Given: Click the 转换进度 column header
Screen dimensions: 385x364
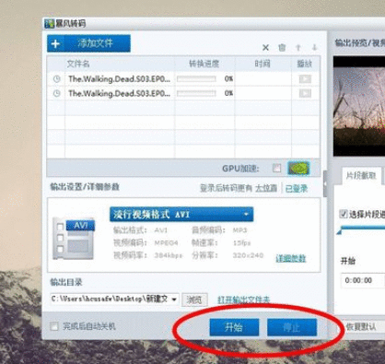Looking at the screenshot, I should (x=204, y=64).
